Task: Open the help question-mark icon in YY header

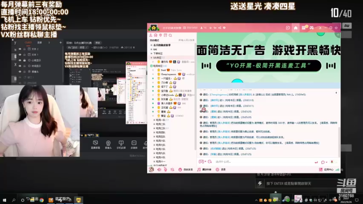Action: [224, 28]
